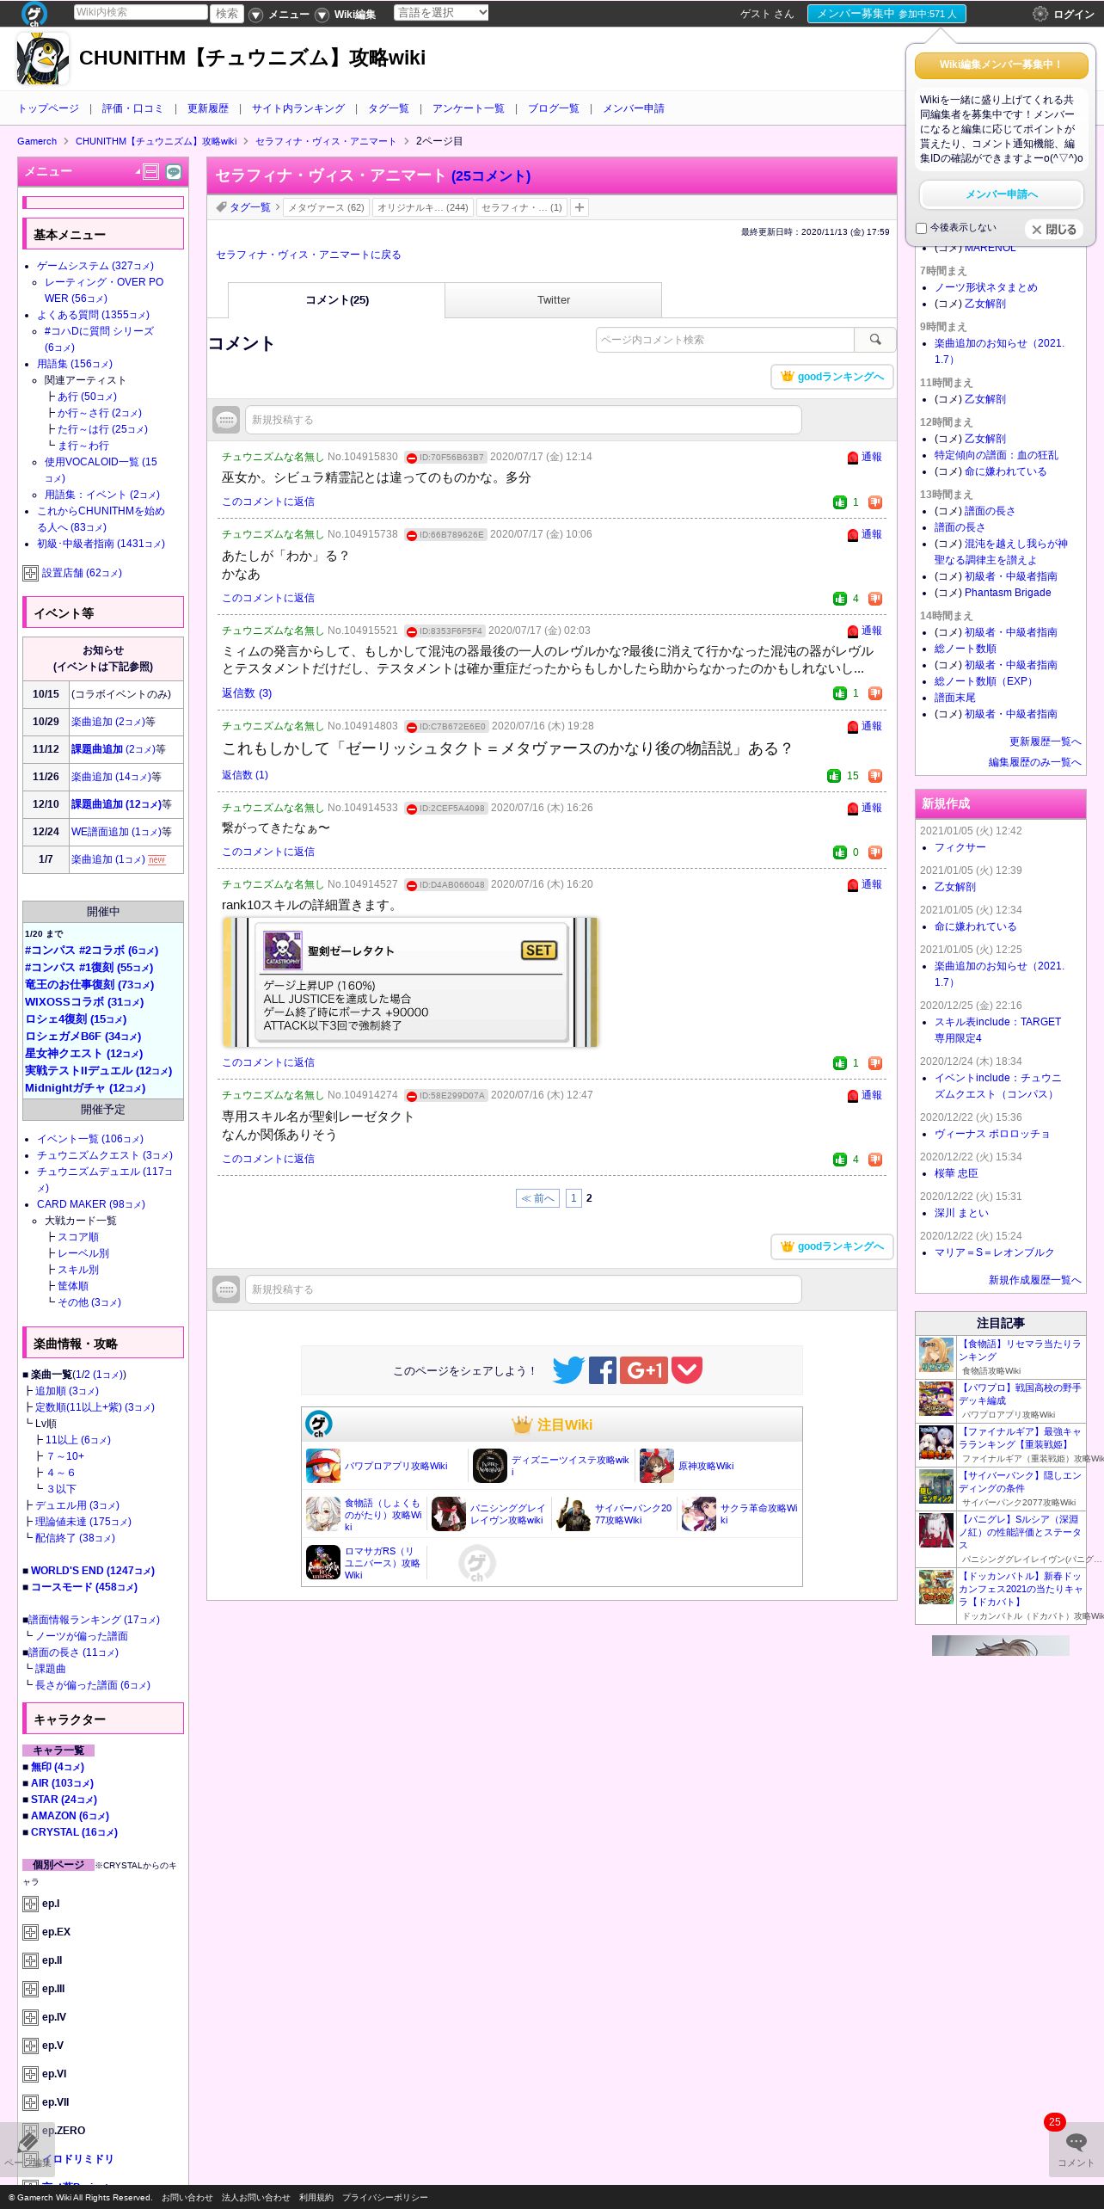Viewport: 1104px width, 2209px height.
Task: Open the メニュー dropdown arrow in top bar
Action: [255, 15]
